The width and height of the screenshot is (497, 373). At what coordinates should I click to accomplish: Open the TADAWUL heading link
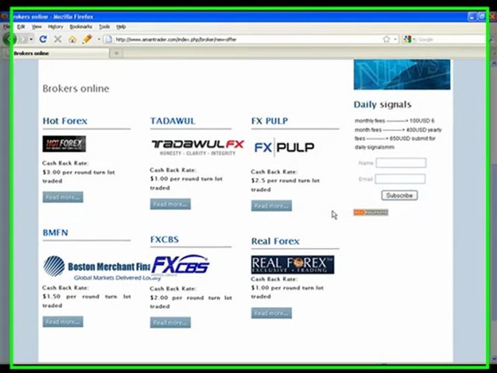point(173,121)
